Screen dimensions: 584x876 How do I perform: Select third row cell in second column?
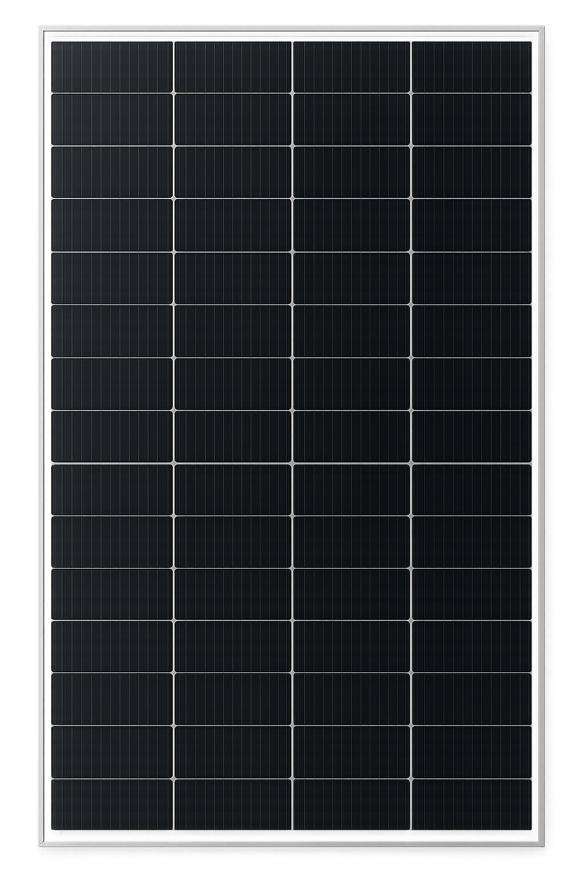coord(233,172)
